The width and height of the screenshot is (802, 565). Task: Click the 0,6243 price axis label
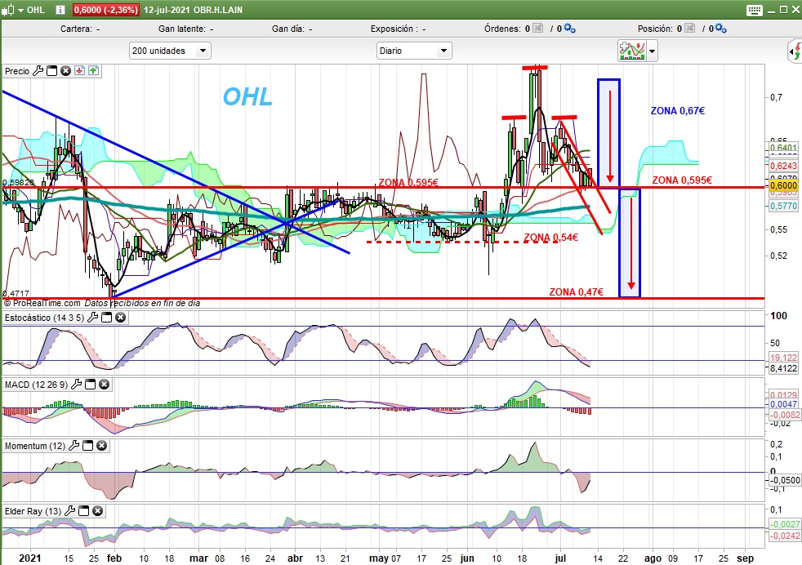[x=783, y=166]
